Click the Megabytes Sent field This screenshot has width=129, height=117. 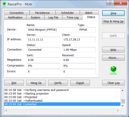pos(44,60)
